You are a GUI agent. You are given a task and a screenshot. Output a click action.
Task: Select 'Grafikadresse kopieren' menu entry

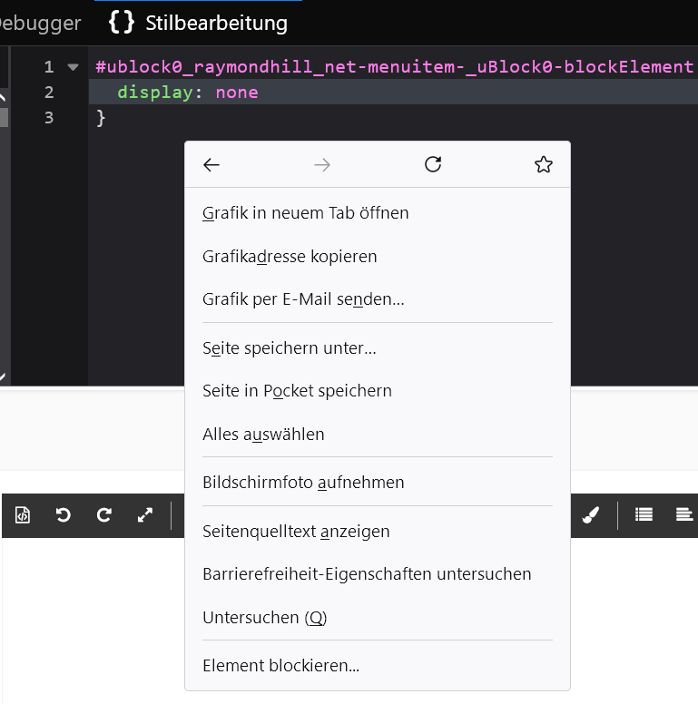[290, 257]
